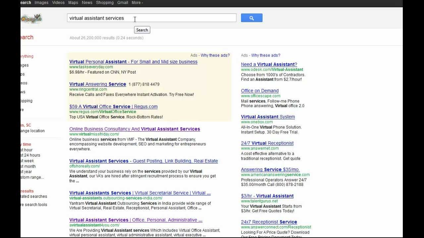Click www.answernet.com URL text
The image size is (424, 238).
point(260,148)
